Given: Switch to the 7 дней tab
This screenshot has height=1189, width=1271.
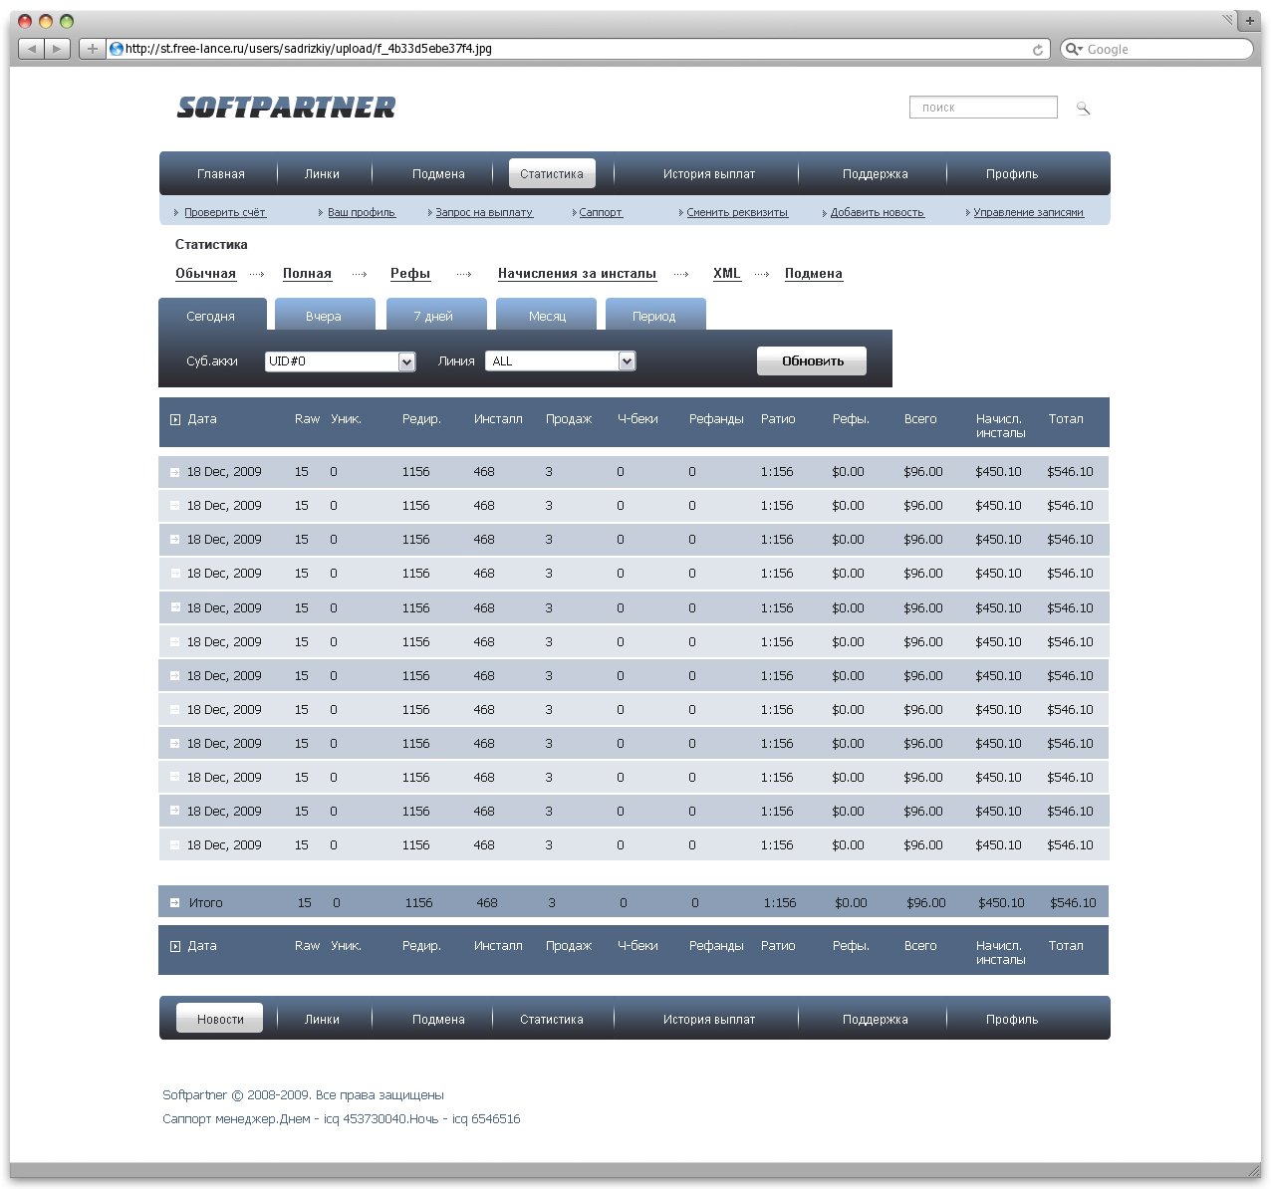Looking at the screenshot, I should coord(434,316).
